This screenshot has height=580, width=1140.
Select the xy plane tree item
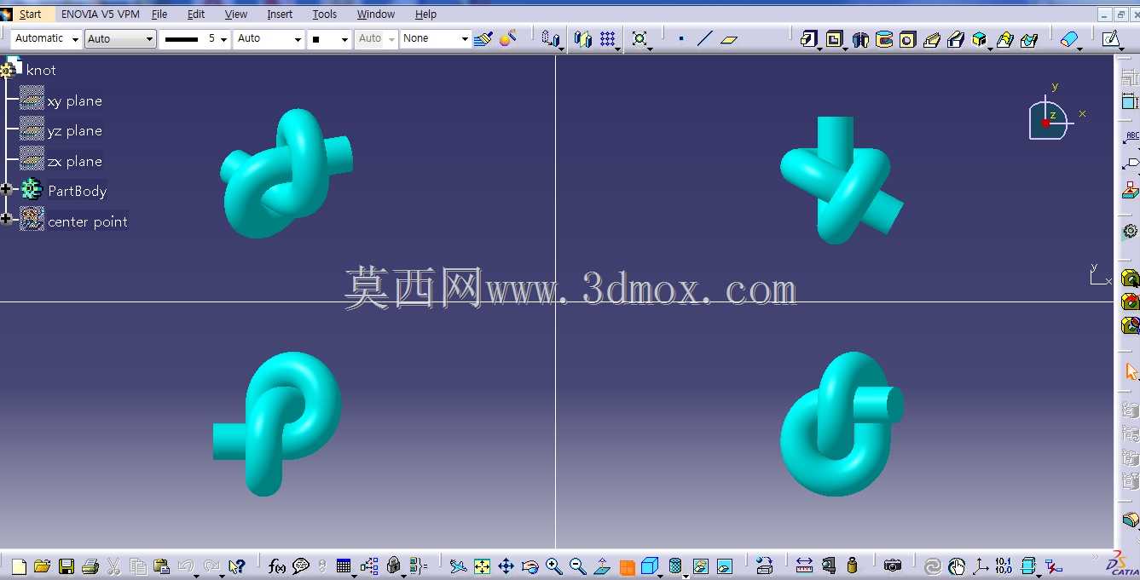[75, 100]
